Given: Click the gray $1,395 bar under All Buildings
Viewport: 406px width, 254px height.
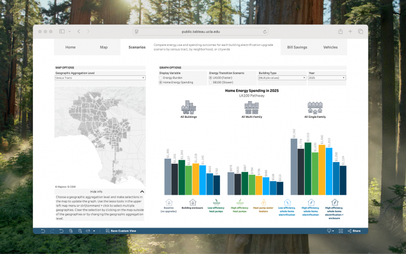Looking at the screenshot, I should (168, 177).
